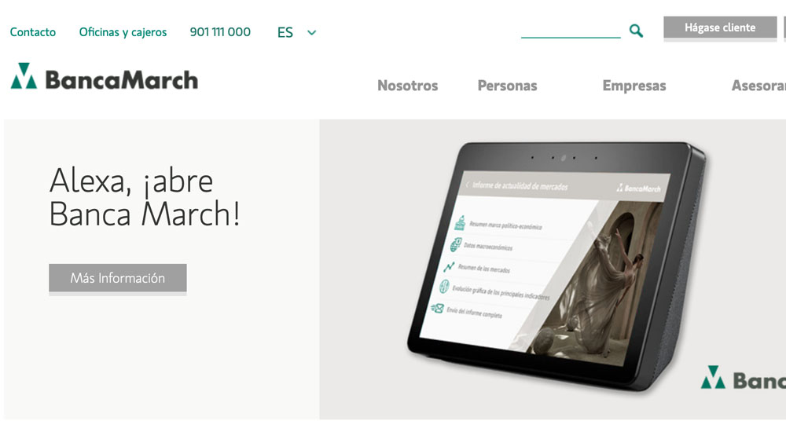Click the Más Información button
This screenshot has height=432, width=786.
pos(118,278)
